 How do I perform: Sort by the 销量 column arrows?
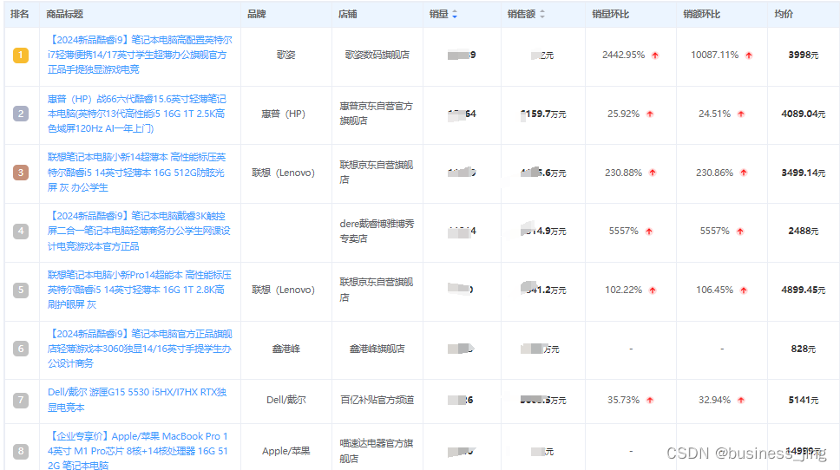455,15
